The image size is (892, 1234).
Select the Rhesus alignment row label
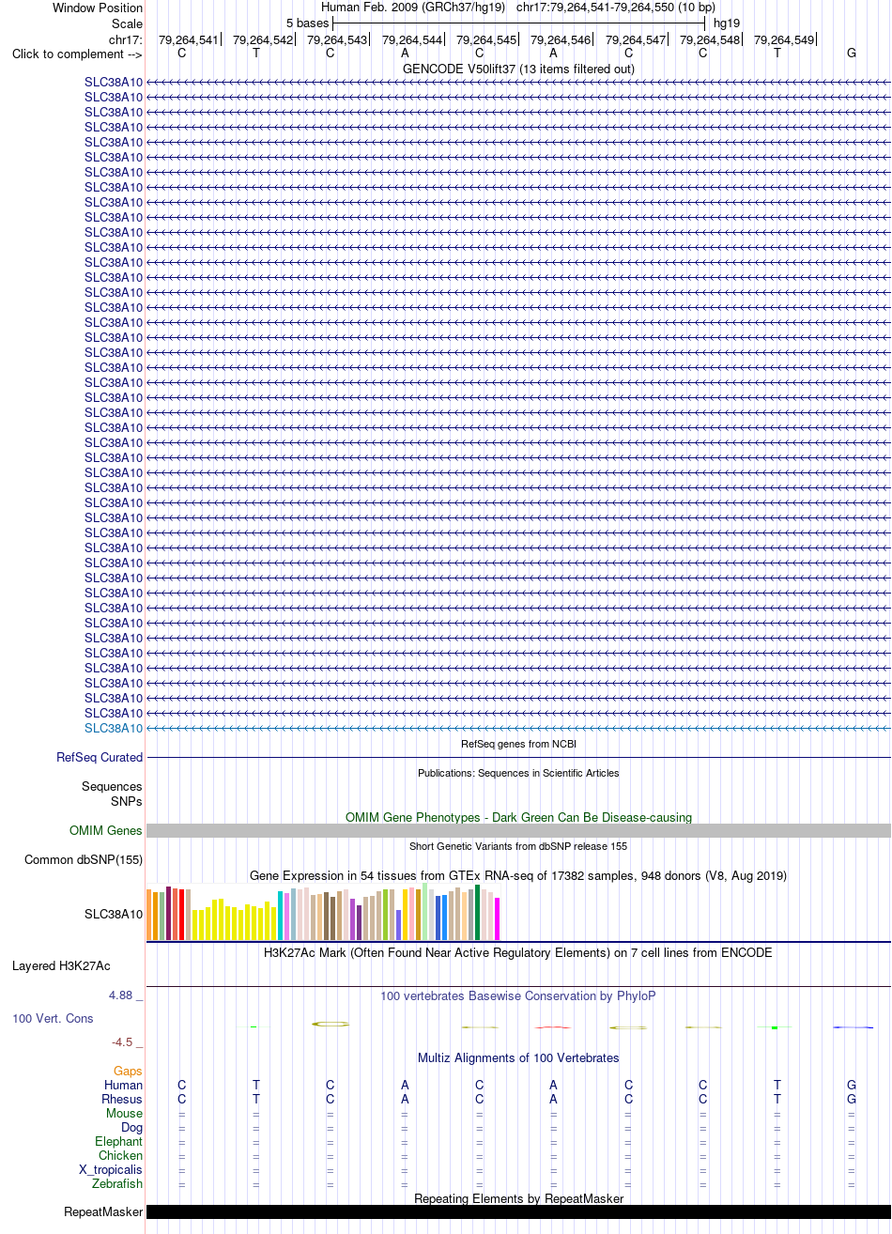pyautogui.click(x=122, y=1099)
